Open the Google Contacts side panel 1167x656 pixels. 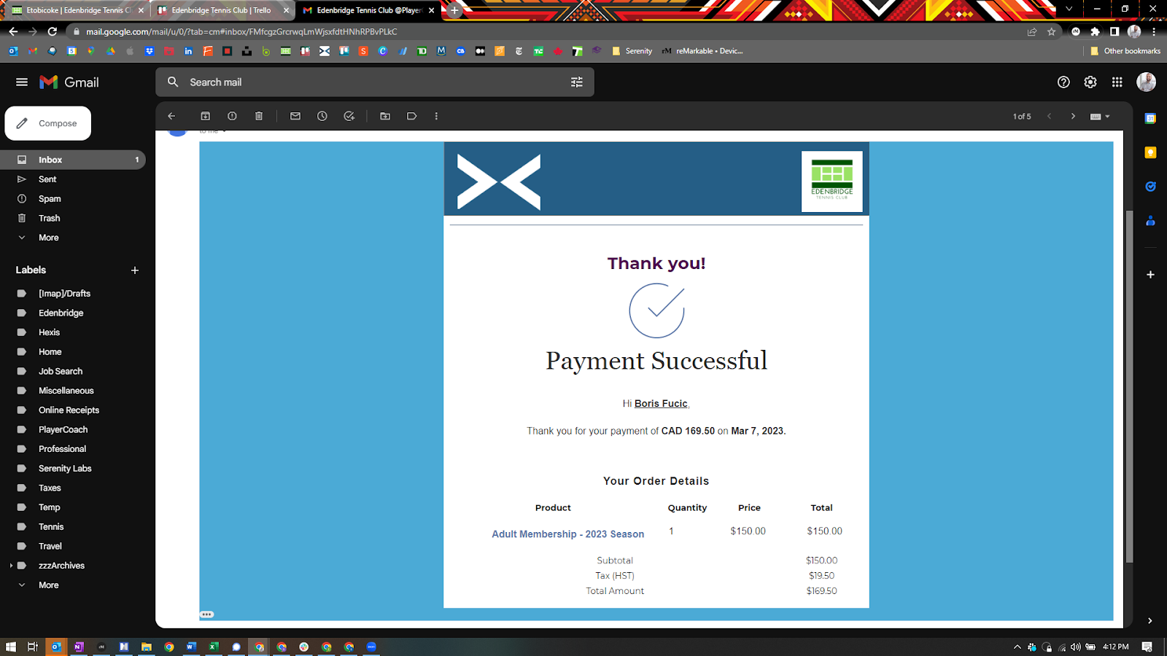[x=1150, y=221]
